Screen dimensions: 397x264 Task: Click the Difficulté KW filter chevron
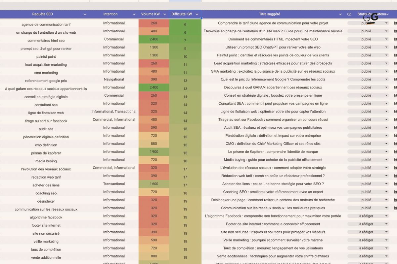tap(197, 14)
